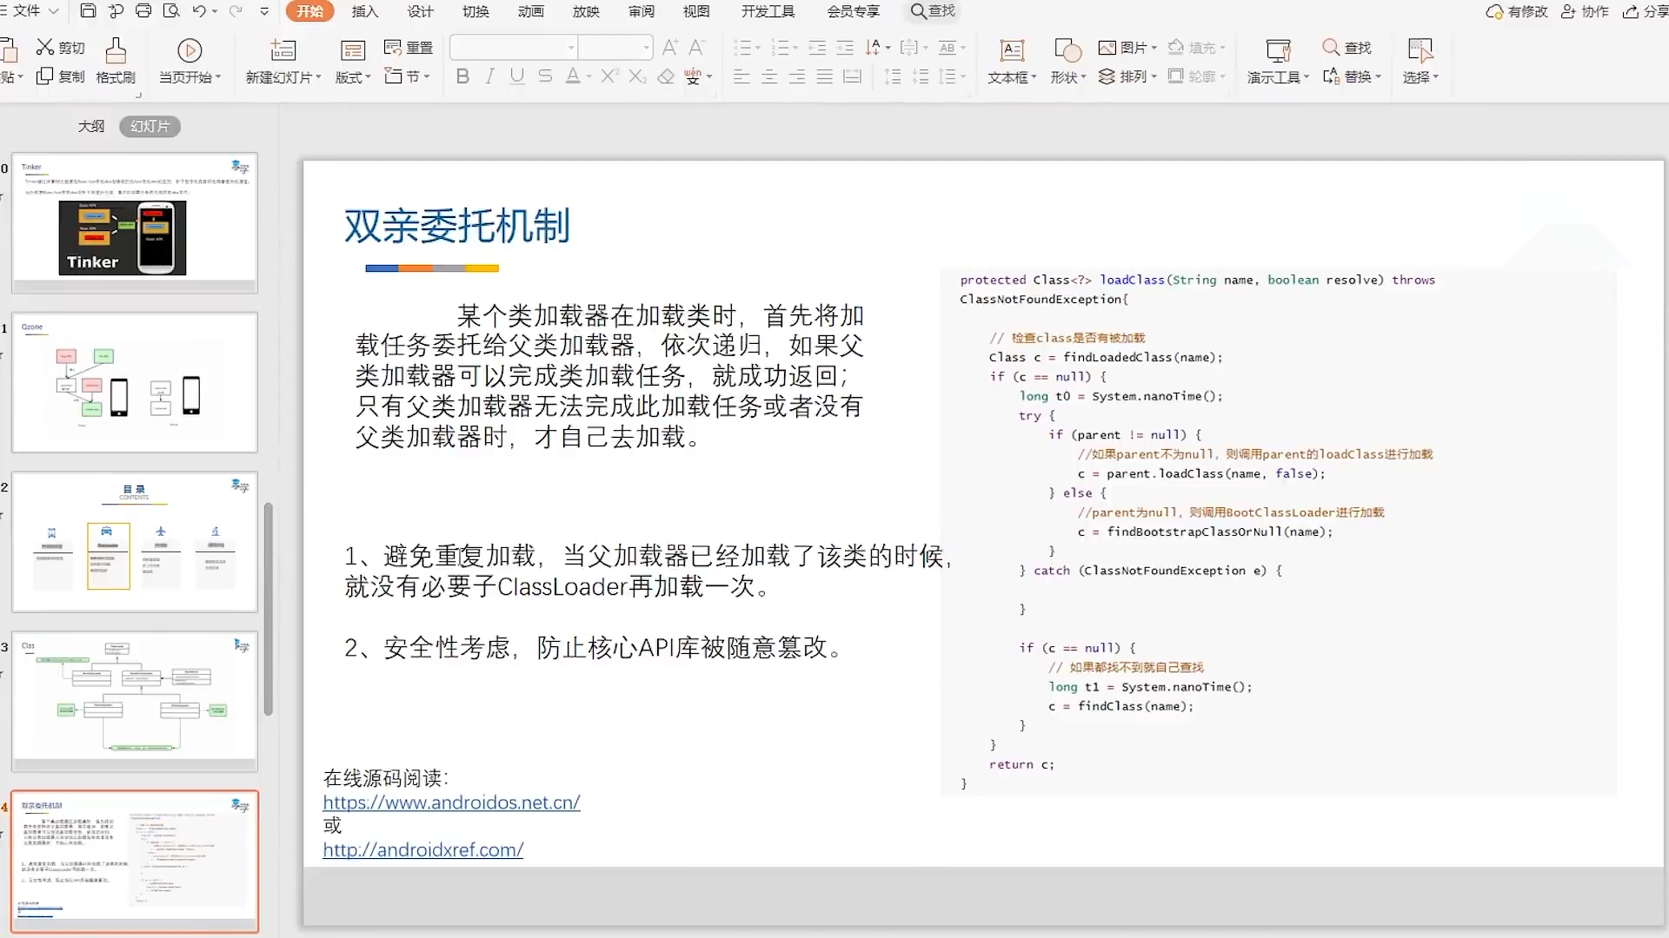
Task: Click the Undo arrow icon
Action: click(199, 11)
